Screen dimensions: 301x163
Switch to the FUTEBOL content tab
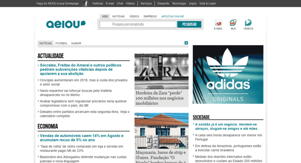(62, 43)
